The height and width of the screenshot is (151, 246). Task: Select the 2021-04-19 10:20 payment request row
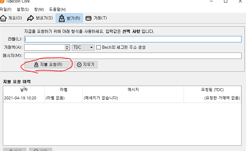click(122, 98)
